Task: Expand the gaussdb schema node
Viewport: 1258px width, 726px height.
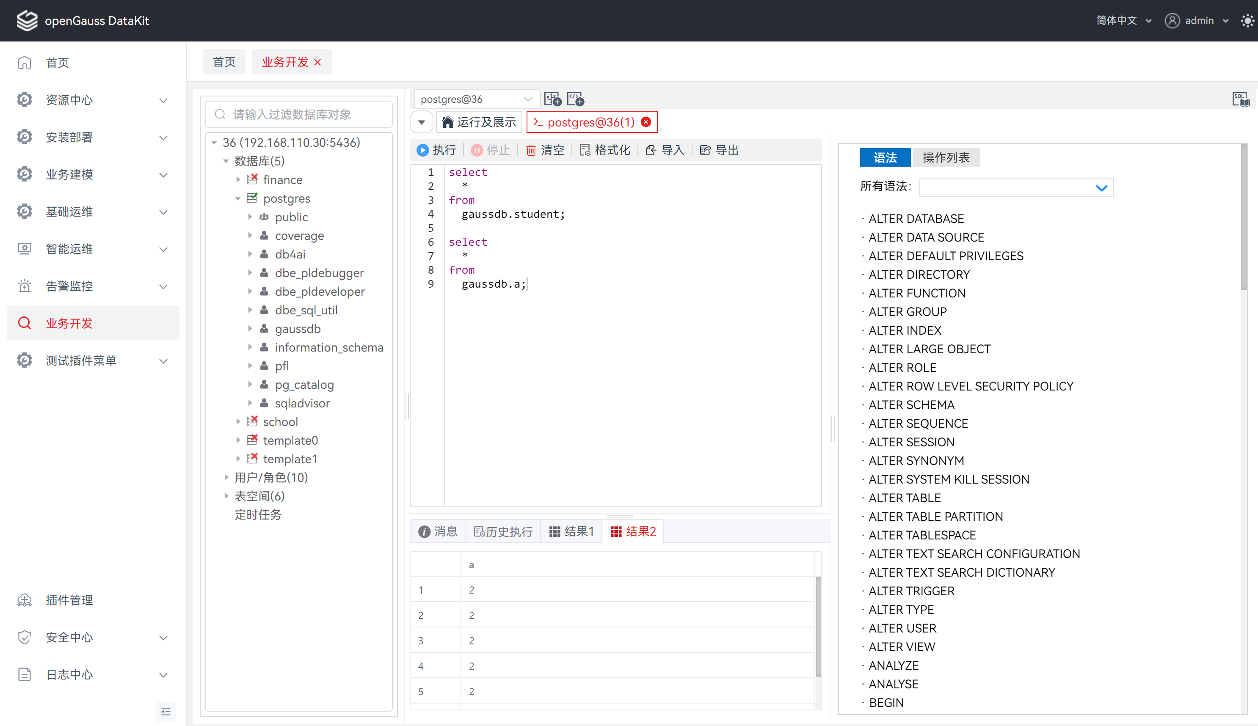Action: pos(250,329)
